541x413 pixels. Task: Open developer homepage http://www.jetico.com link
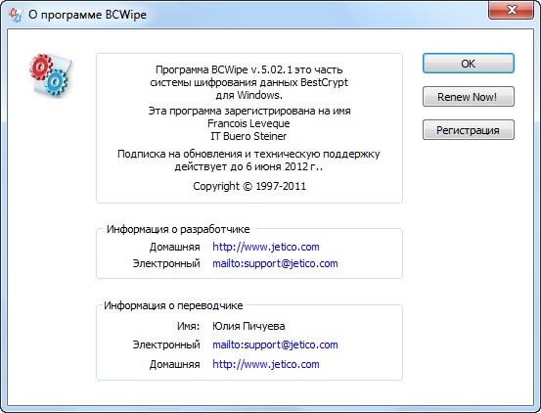point(266,247)
